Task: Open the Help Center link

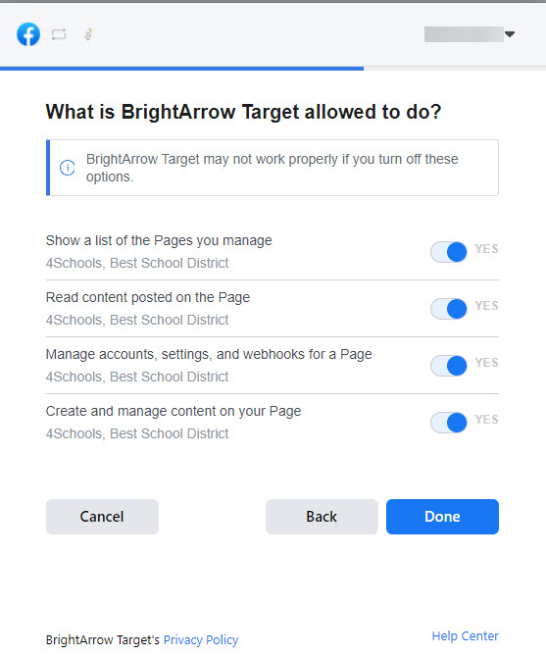Action: [x=465, y=636]
